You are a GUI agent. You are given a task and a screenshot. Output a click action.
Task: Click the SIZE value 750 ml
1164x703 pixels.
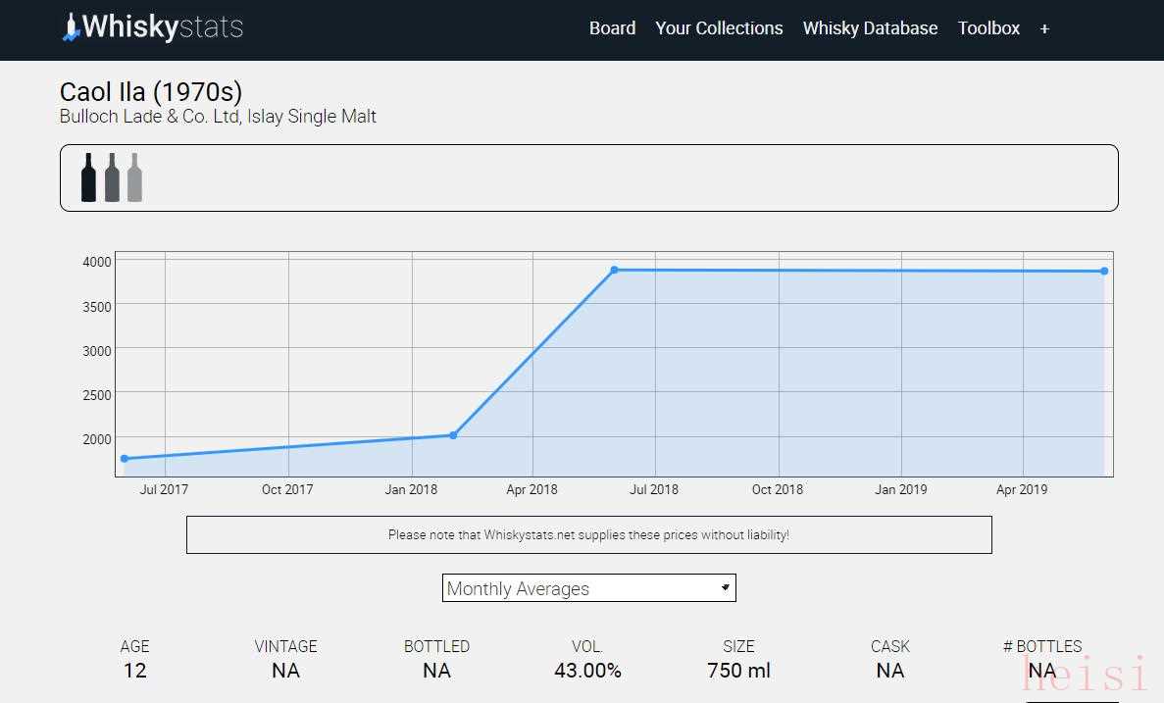[738, 671]
